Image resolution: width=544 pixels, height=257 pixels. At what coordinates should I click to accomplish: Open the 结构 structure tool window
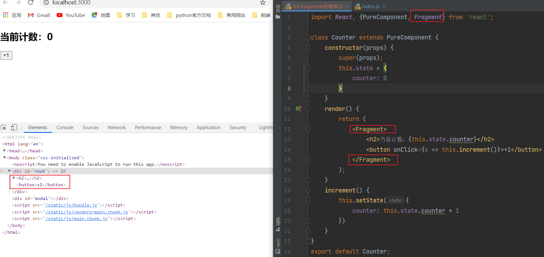coord(278,224)
